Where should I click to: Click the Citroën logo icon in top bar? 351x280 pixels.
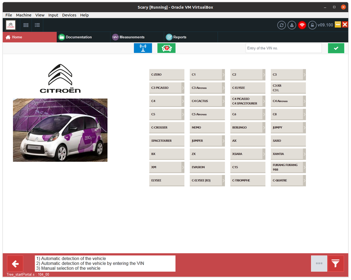[11, 25]
